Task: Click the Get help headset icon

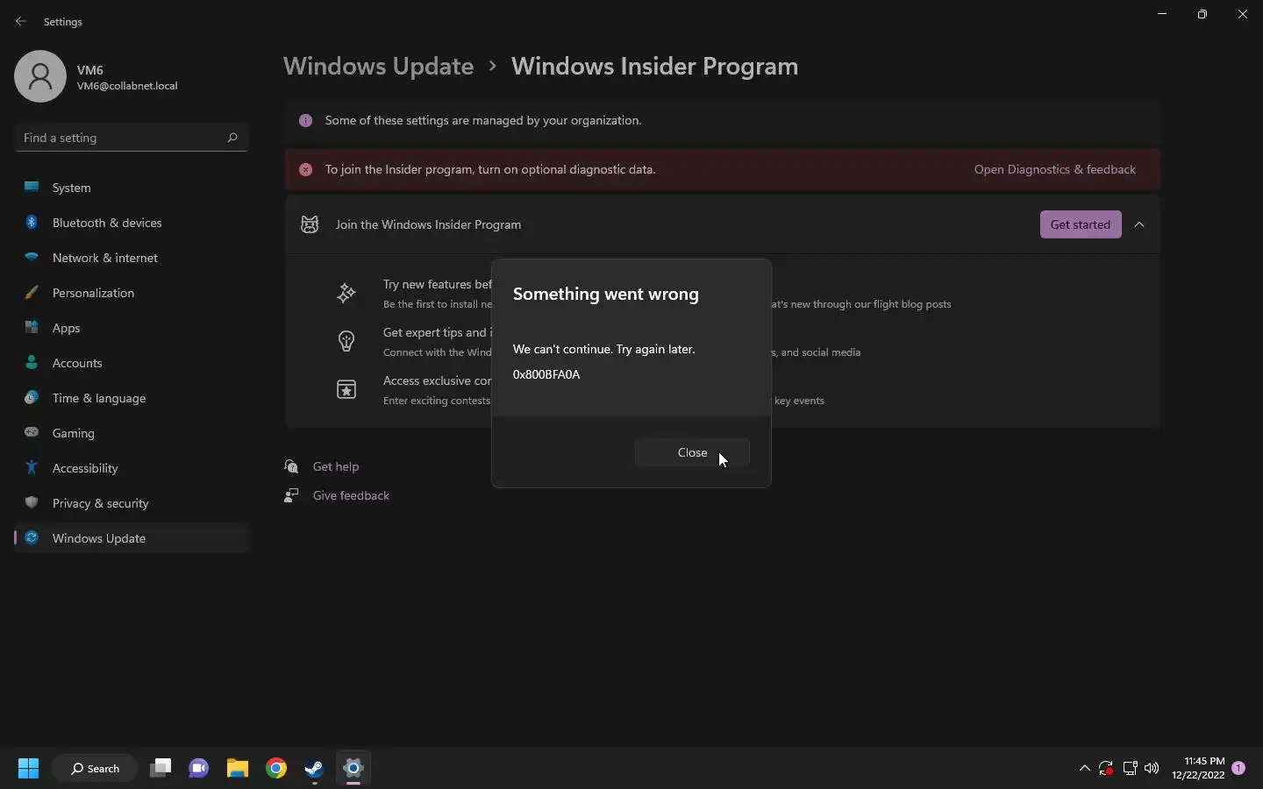Action: pyautogui.click(x=292, y=466)
